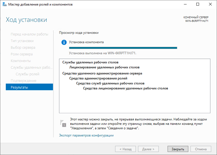The width and height of the screenshot is (217, 155).
Task: Click the Закрыть button
Action: [178, 149]
